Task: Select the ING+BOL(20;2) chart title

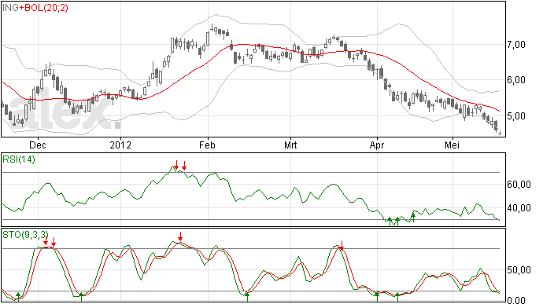Action: click(35, 8)
